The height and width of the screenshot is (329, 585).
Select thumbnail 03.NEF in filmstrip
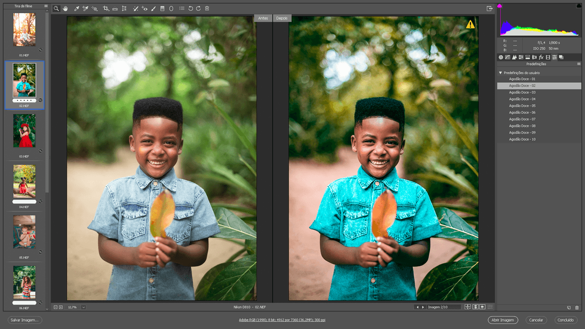click(x=24, y=131)
